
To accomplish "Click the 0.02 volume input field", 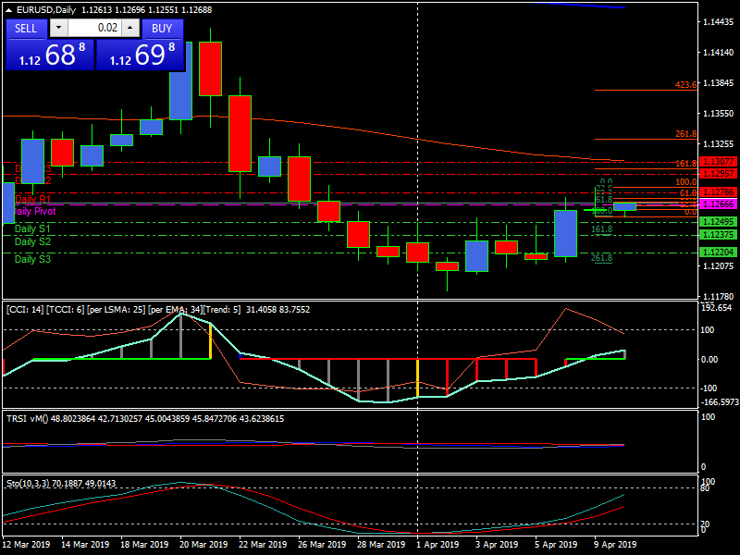I will (95, 28).
